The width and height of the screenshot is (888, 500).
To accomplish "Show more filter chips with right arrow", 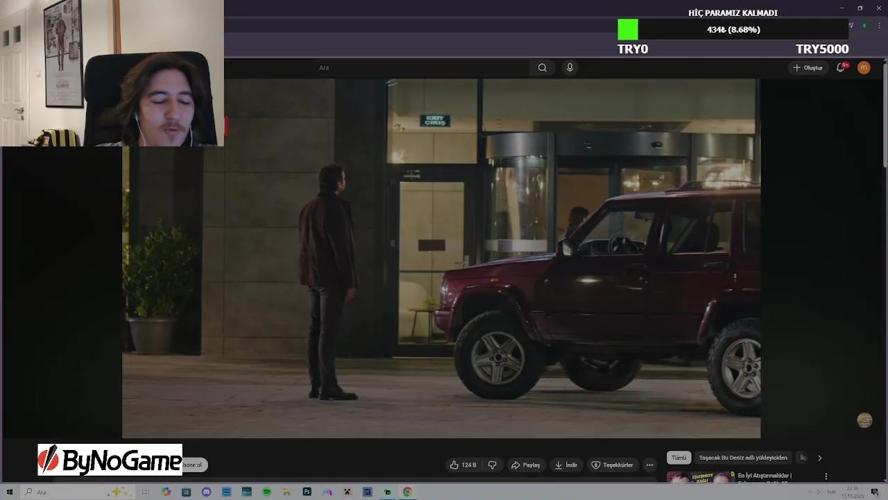I will [819, 458].
